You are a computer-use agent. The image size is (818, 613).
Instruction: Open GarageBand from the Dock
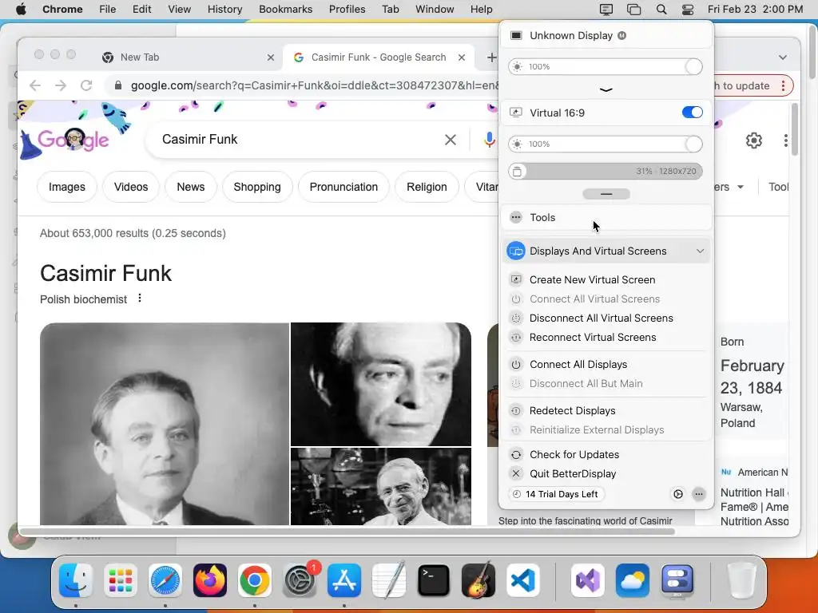coord(478,580)
